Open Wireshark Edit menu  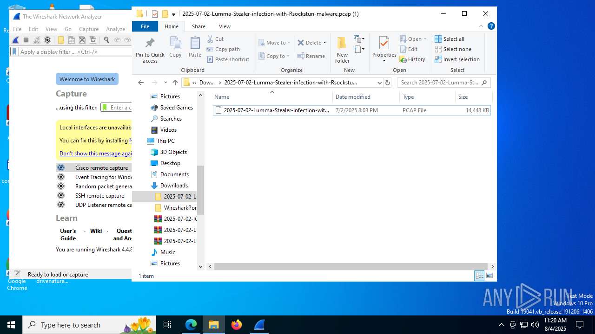pyautogui.click(x=33, y=29)
